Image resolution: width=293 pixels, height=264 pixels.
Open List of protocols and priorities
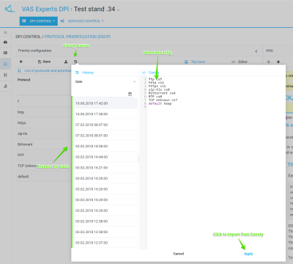[x=45, y=70]
